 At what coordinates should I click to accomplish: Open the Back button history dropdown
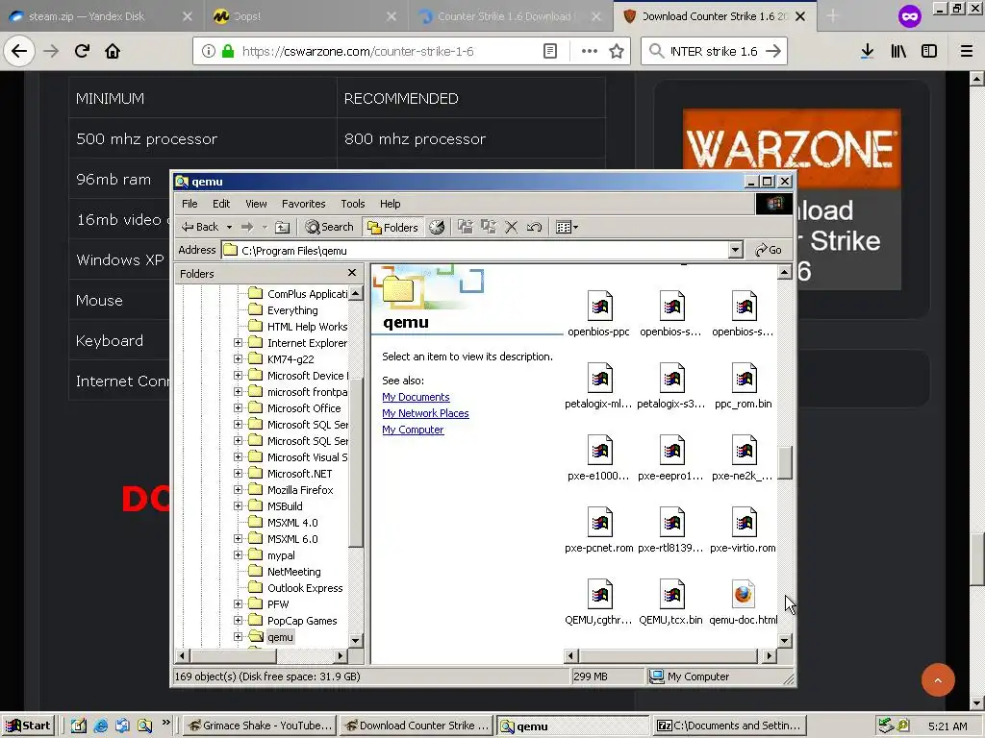click(x=229, y=227)
